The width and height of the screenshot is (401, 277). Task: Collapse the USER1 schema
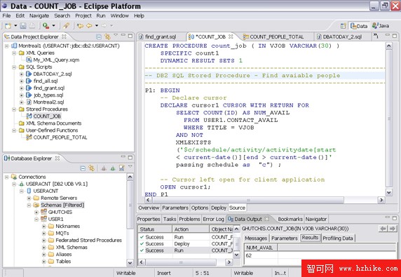pos(36,219)
